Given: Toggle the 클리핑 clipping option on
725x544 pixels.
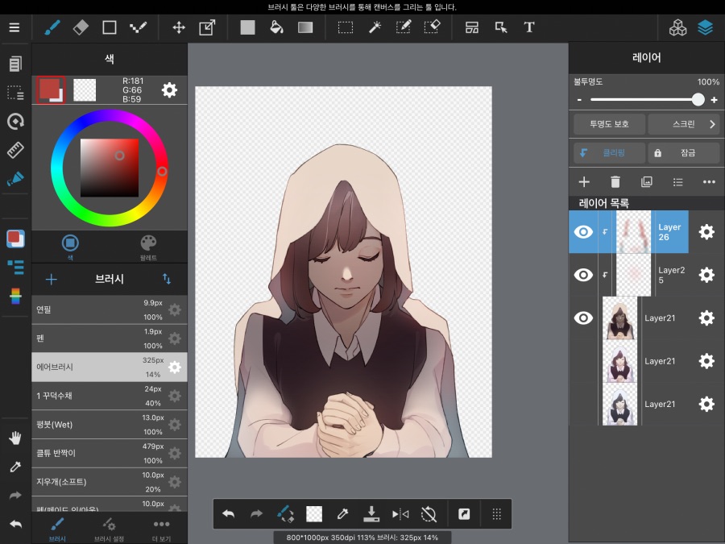Looking at the screenshot, I should [608, 152].
